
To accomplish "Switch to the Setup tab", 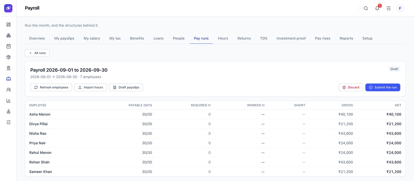I will pyautogui.click(x=367, y=38).
